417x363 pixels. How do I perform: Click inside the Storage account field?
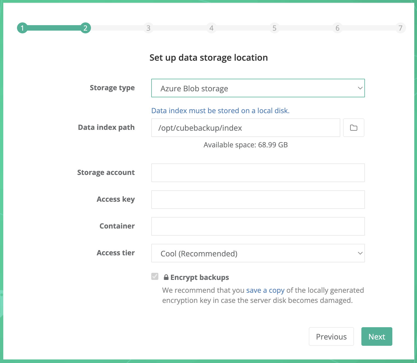[x=258, y=173]
